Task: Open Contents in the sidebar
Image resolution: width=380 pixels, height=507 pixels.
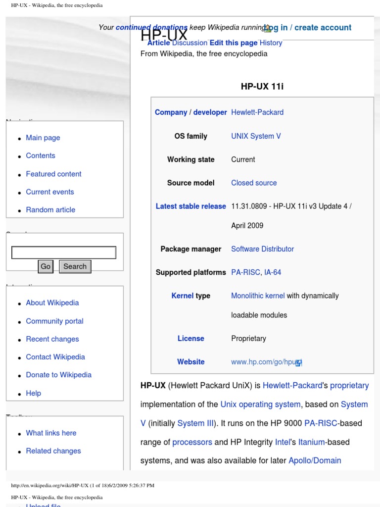Action: coord(41,155)
